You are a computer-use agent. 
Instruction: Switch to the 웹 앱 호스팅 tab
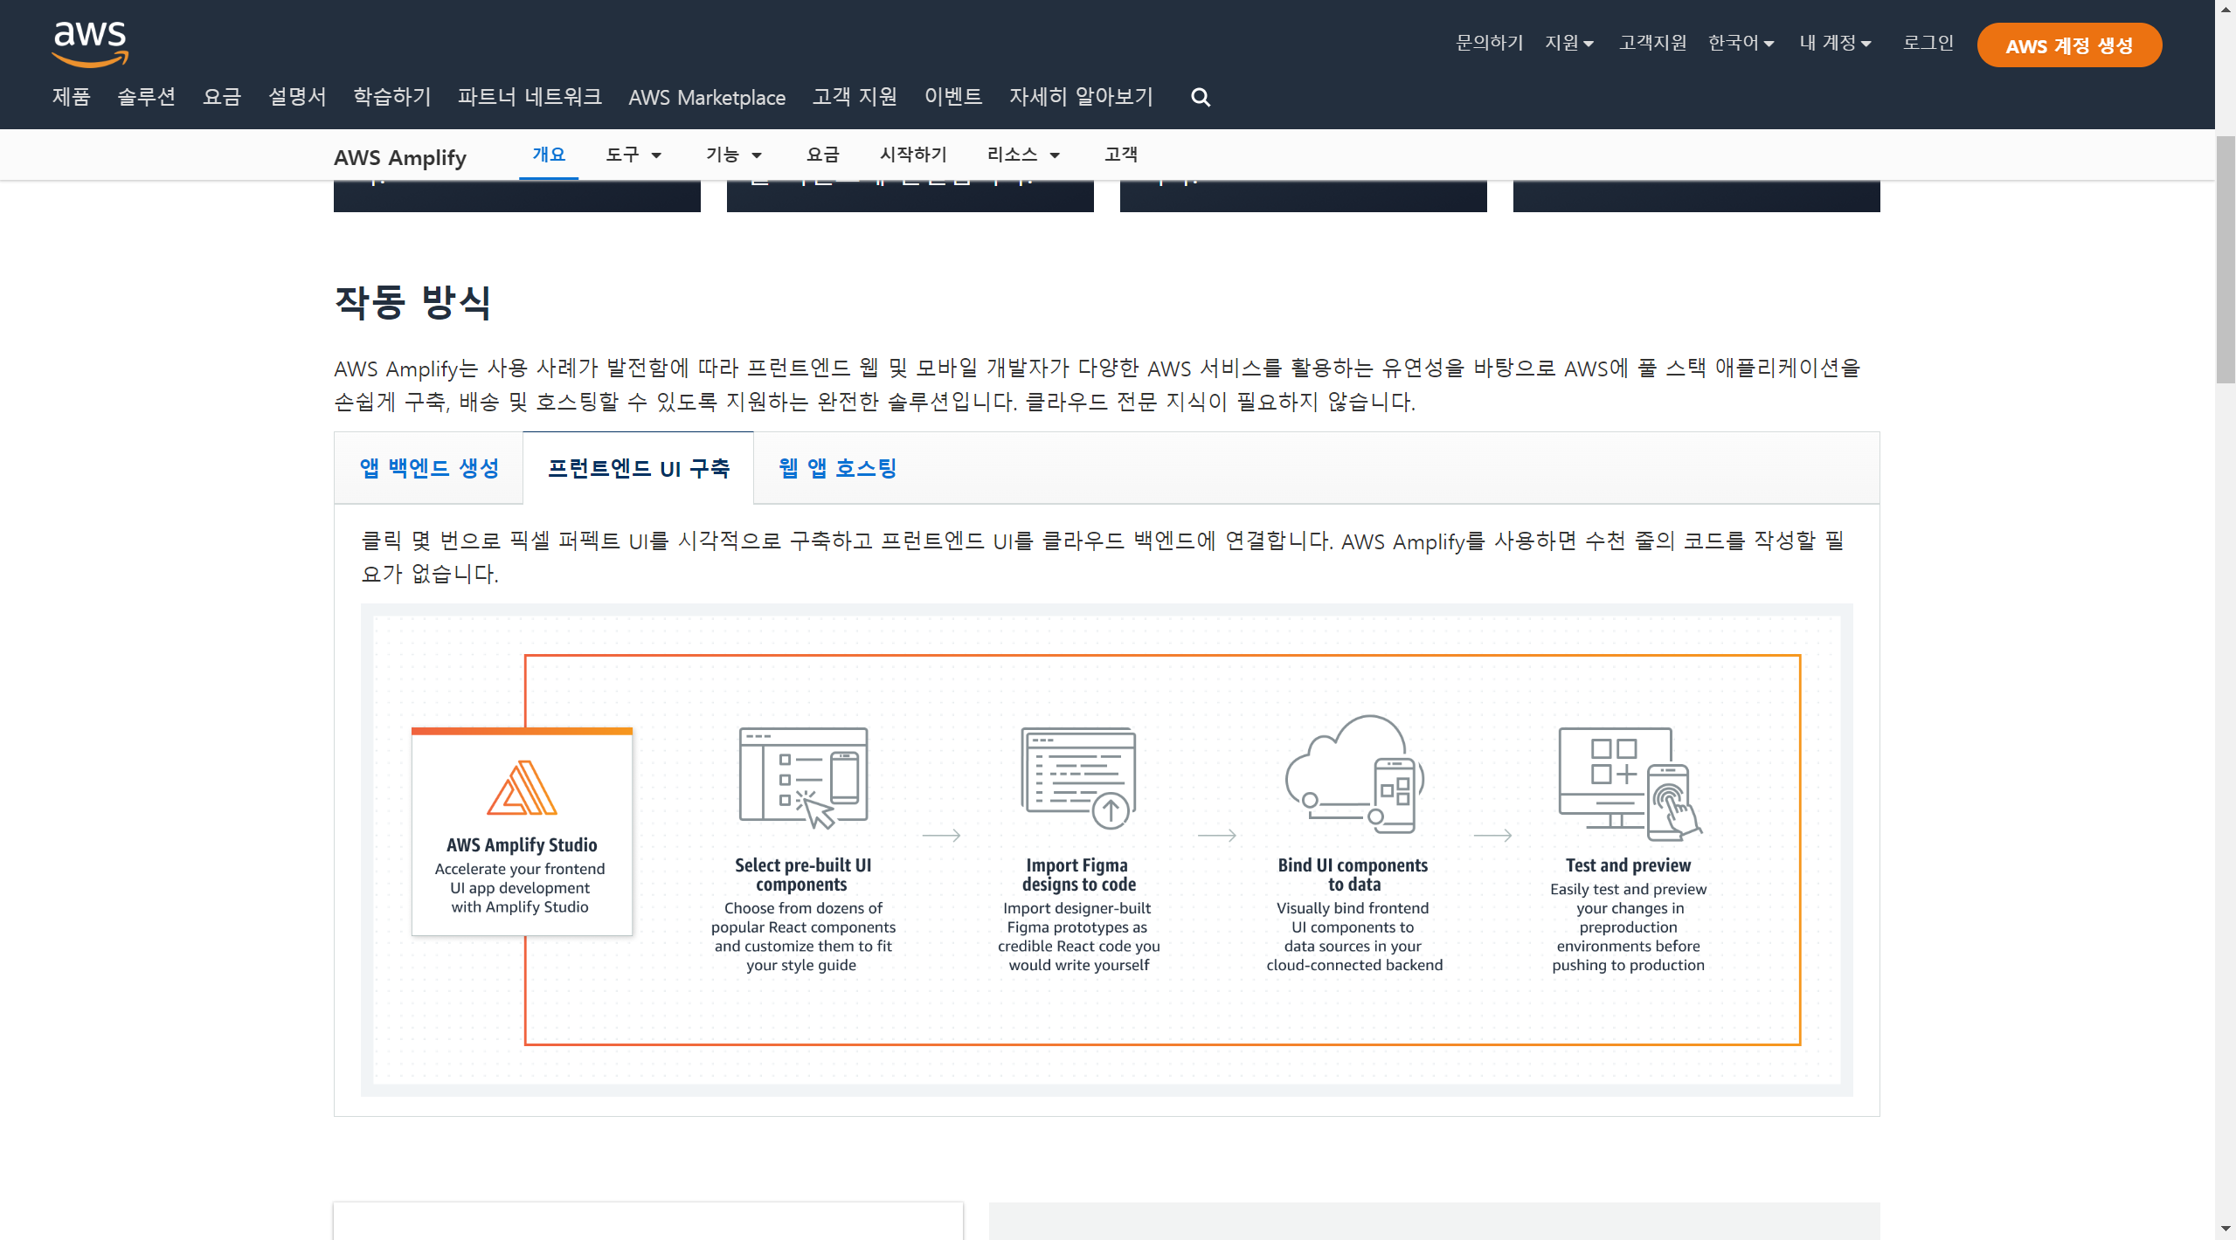click(x=837, y=468)
